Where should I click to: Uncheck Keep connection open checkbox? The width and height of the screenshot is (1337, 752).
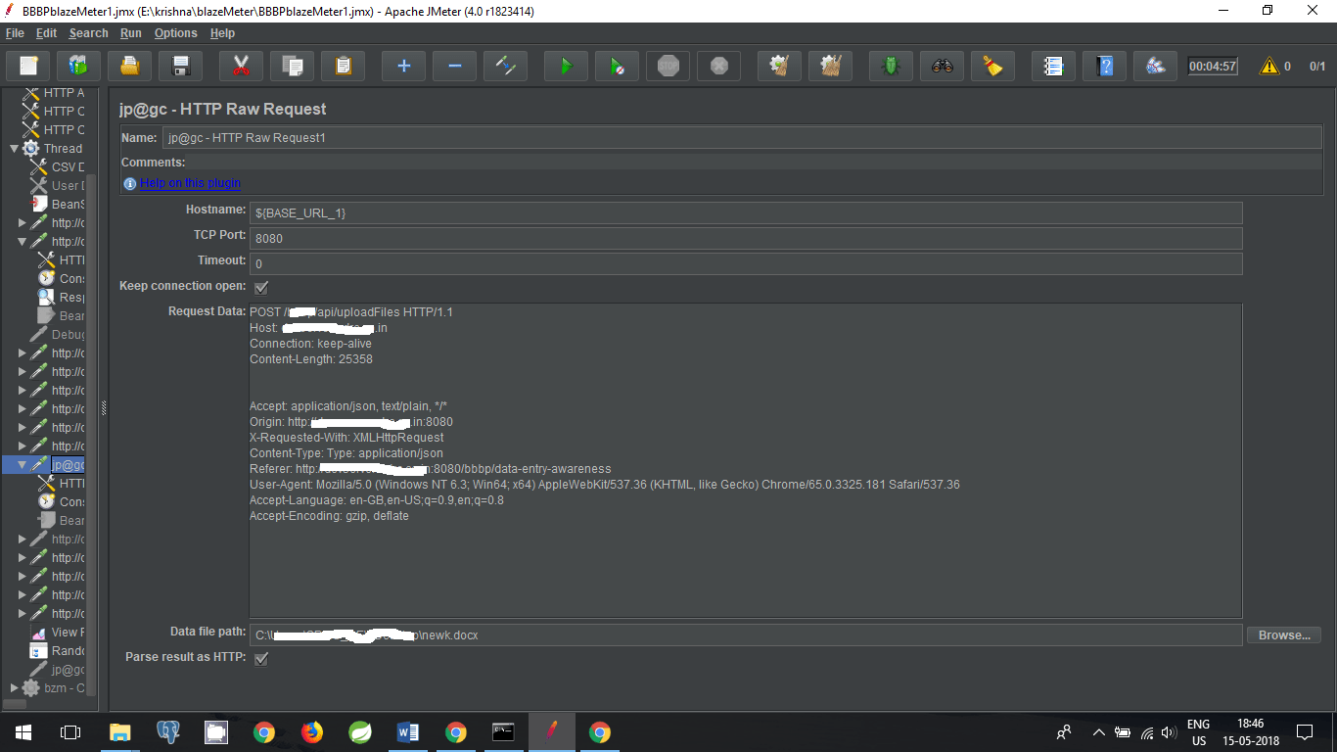pos(261,287)
